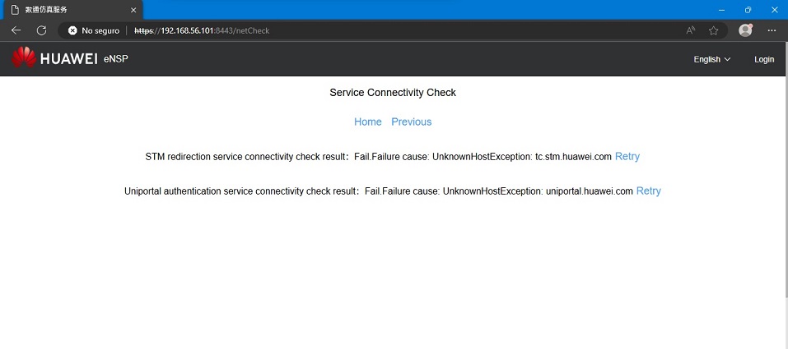Viewport: 788px width, 349px height.
Task: Open the browser profile avatar
Action: pyautogui.click(x=745, y=30)
